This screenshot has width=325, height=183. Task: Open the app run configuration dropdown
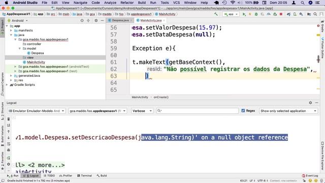click(231, 14)
